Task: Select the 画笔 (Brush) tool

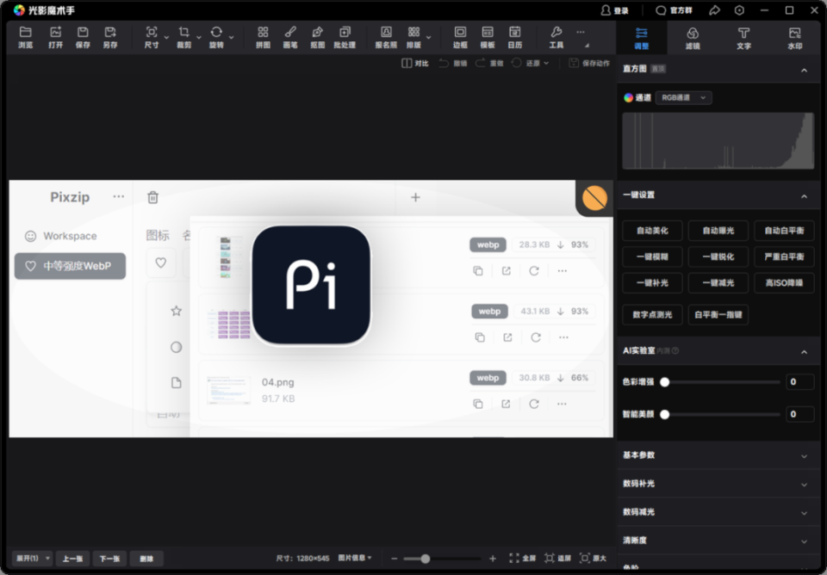Action: (290, 37)
